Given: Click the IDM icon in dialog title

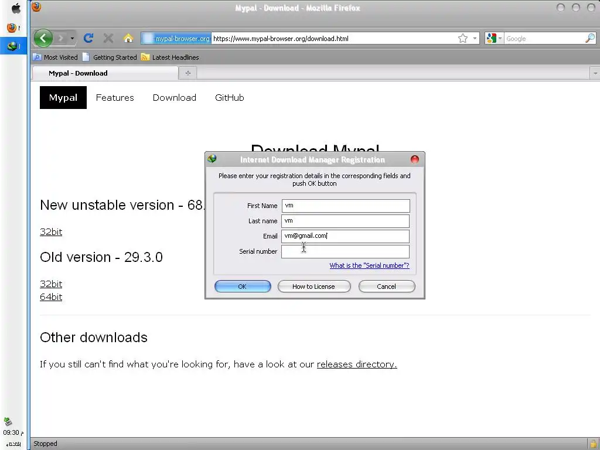Looking at the screenshot, I should click(212, 159).
